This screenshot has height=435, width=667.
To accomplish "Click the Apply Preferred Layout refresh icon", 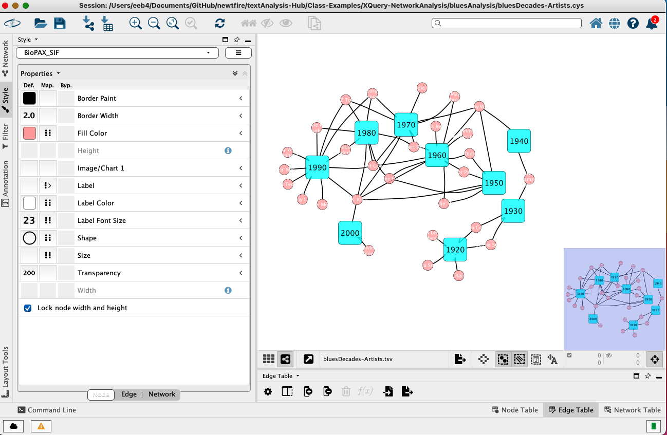I will tap(220, 23).
